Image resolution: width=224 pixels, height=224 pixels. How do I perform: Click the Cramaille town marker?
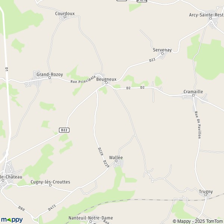point(193,95)
